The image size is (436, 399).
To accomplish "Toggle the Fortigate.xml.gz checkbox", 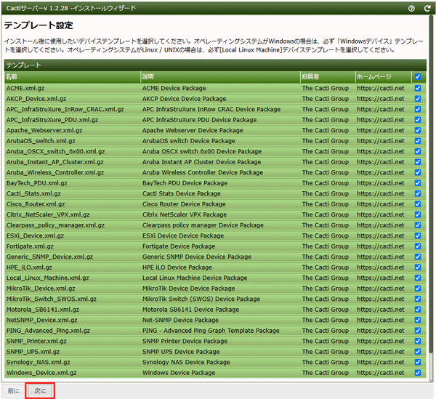I will (418, 246).
